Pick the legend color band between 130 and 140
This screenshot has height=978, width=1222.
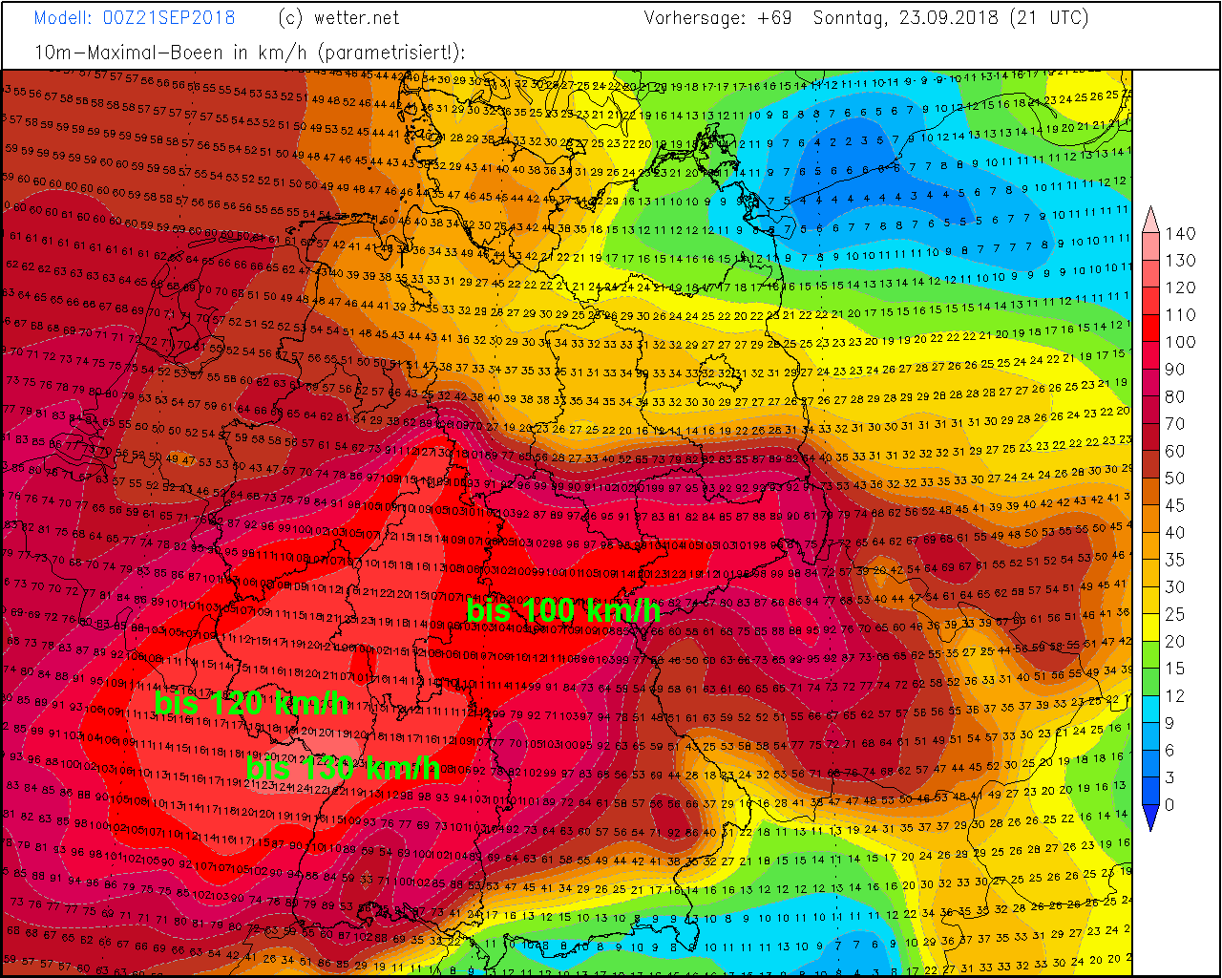coord(1150,246)
